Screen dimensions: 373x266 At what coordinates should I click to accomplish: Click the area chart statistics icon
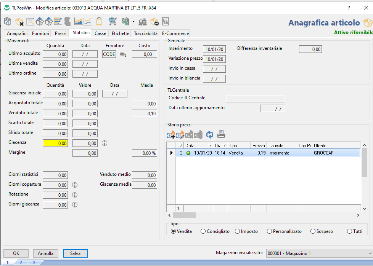(78, 21)
